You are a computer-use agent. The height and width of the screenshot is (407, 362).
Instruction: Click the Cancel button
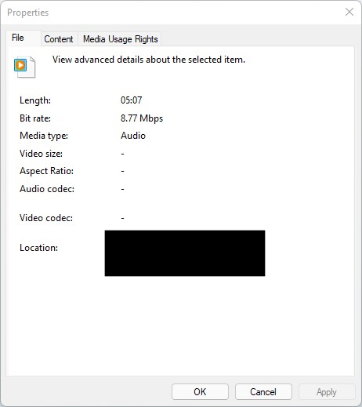click(x=263, y=391)
